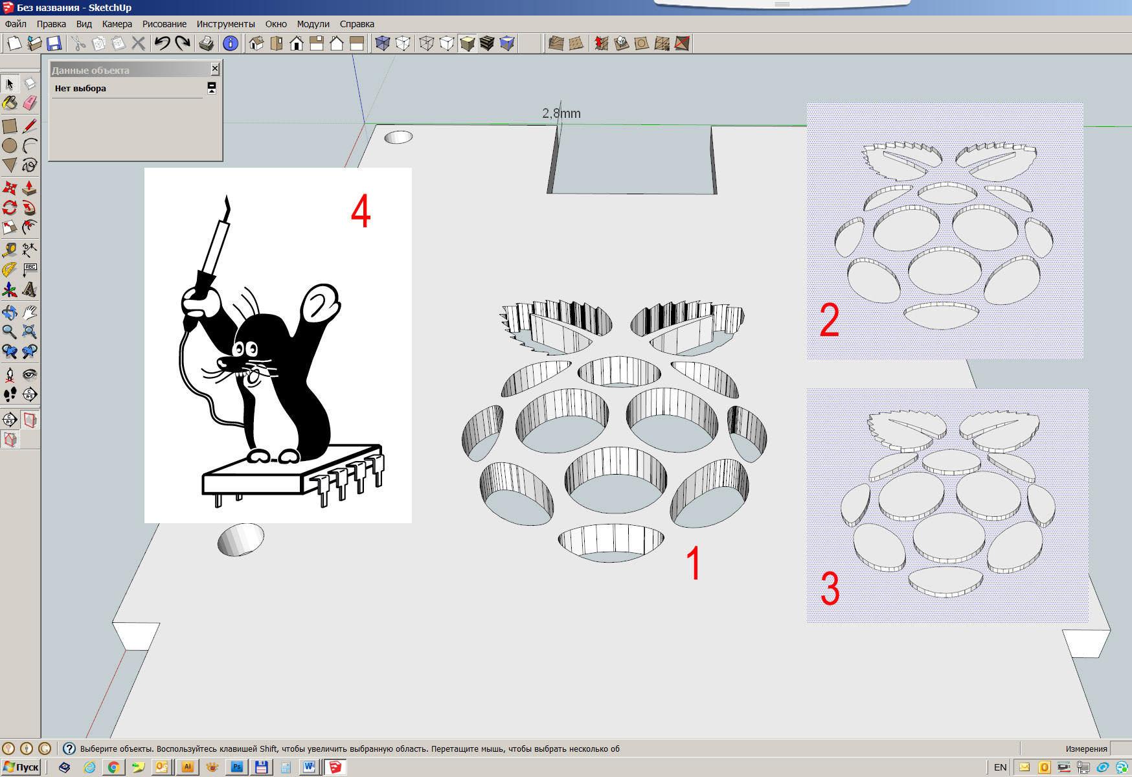The image size is (1132, 777).
Task: Click the Open file toolbar icon
Action: pyautogui.click(x=34, y=43)
